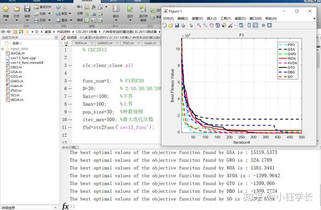Toggle the Edit Plot arrow tool
Screen dimensions: 321x210
point(191,25)
